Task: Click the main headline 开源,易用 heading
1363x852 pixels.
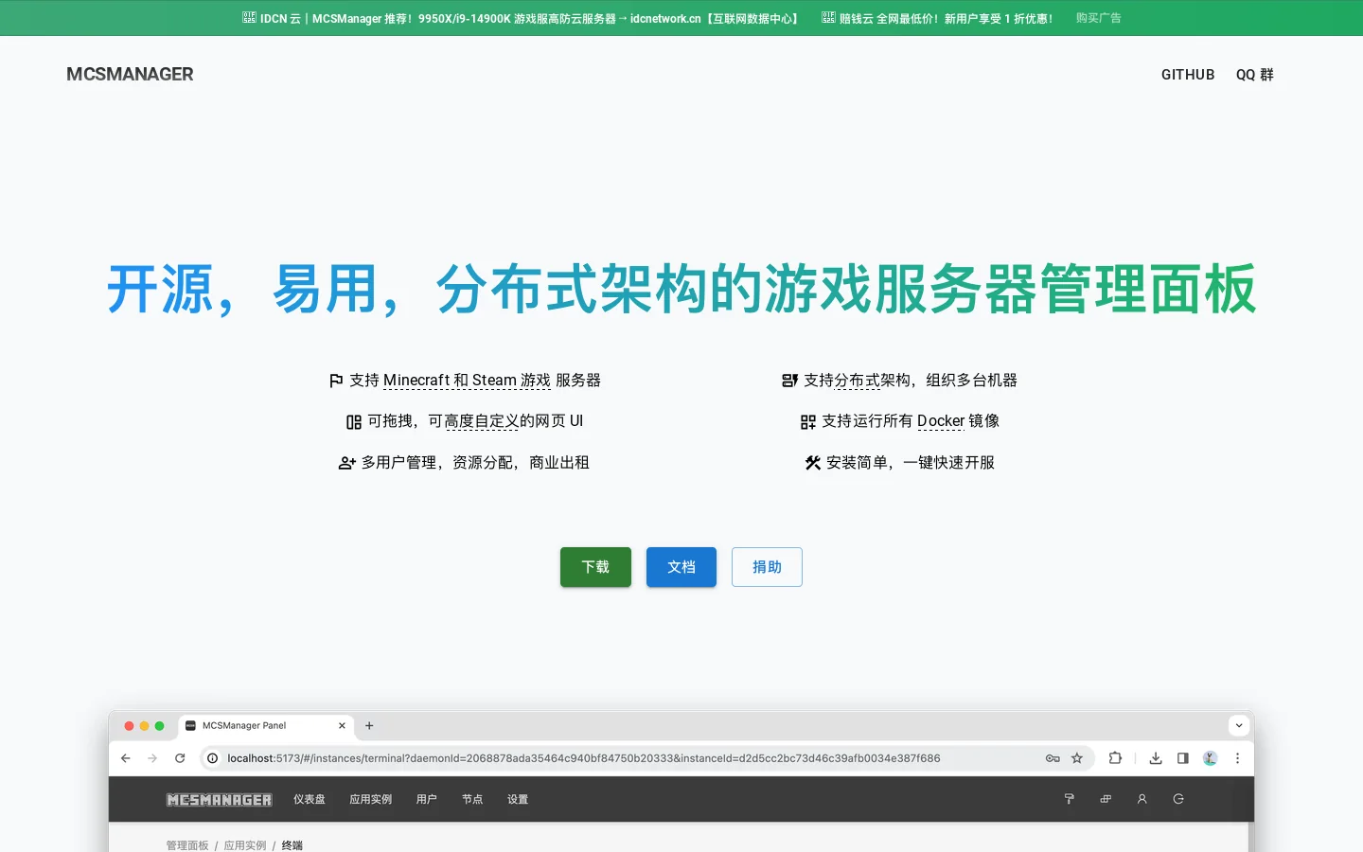Action: (681, 289)
